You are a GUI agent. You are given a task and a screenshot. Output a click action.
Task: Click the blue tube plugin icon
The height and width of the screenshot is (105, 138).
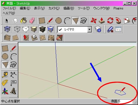point(110,29)
